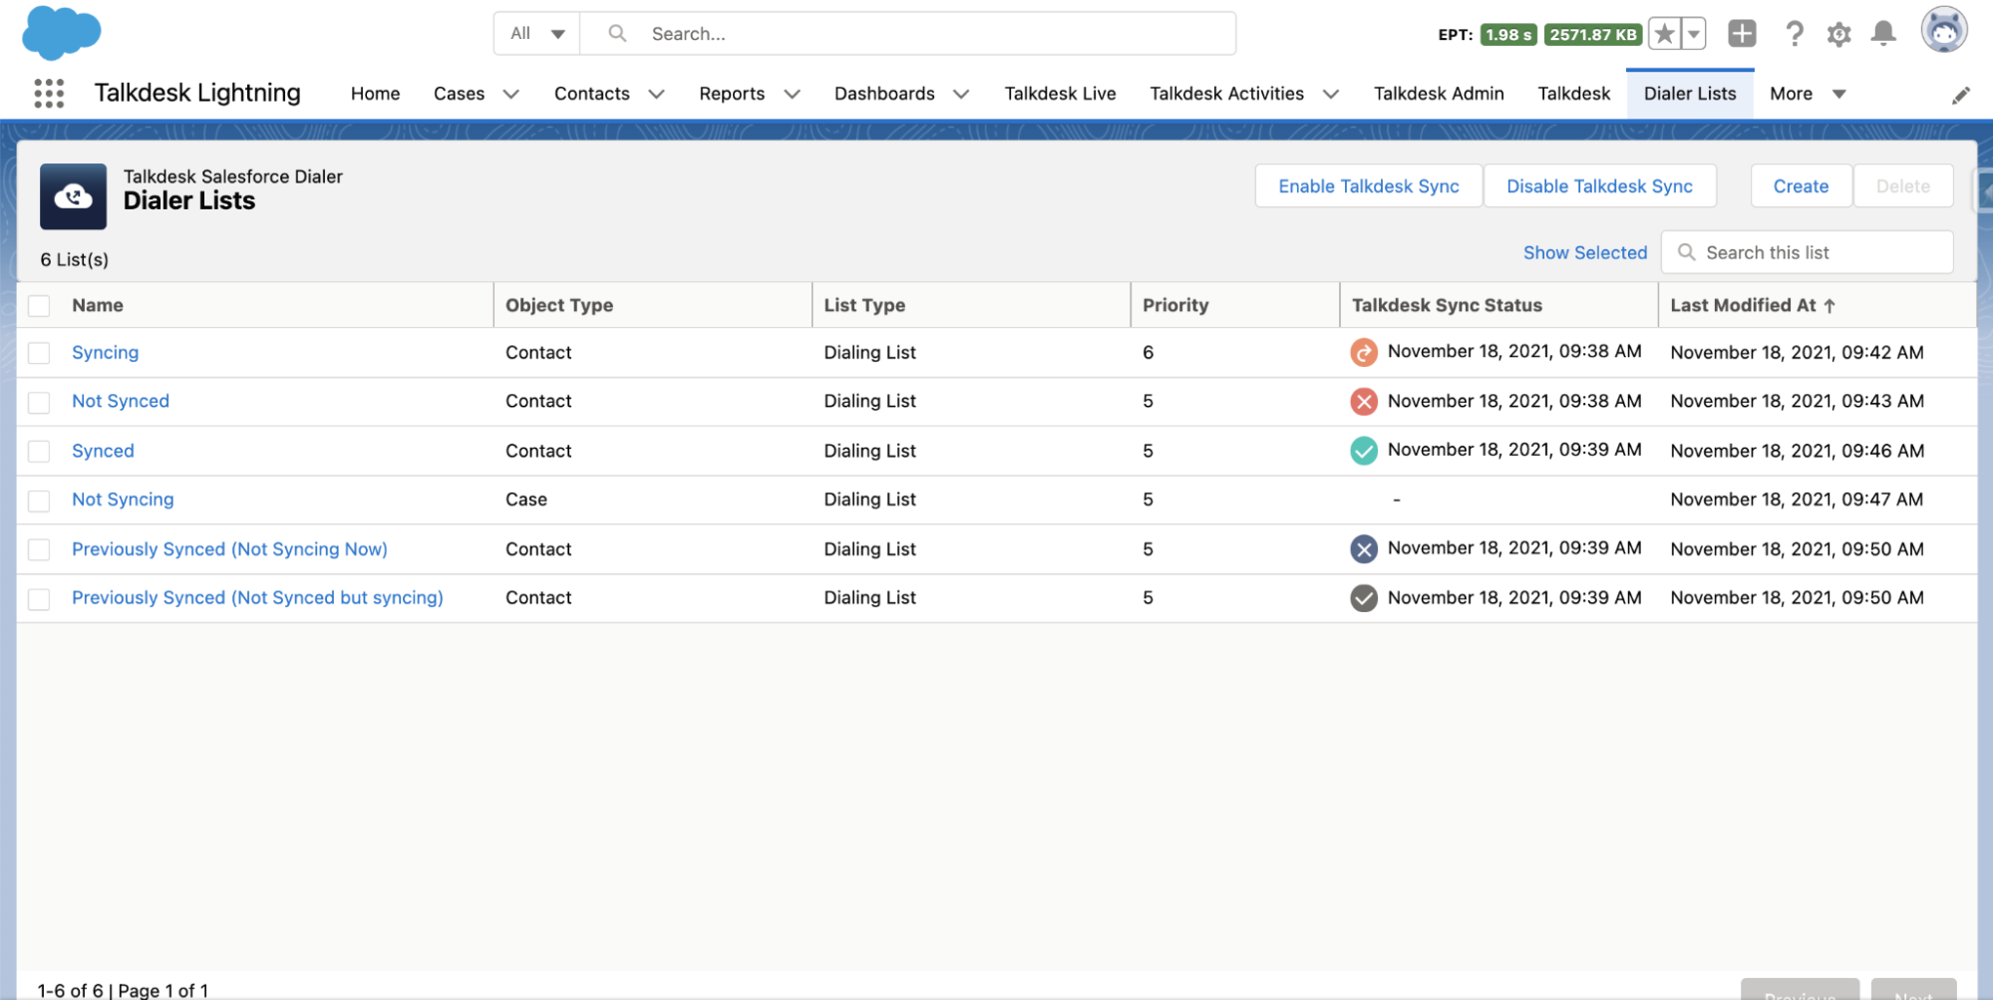Click the orange syncing status icon
Viewport: 1993px width, 1001px height.
tap(1364, 352)
